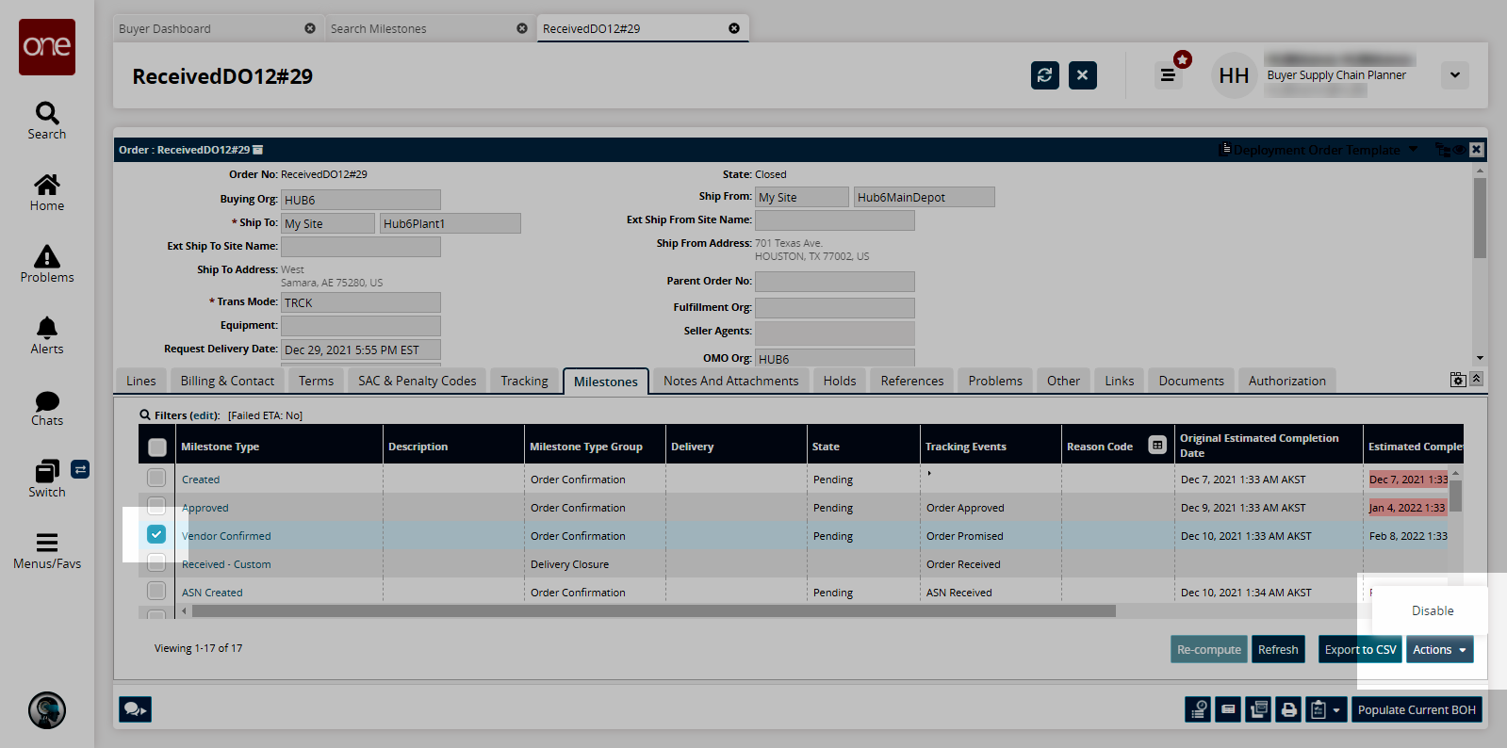Open the Problems sidebar icon
1507x748 pixels.
[47, 264]
